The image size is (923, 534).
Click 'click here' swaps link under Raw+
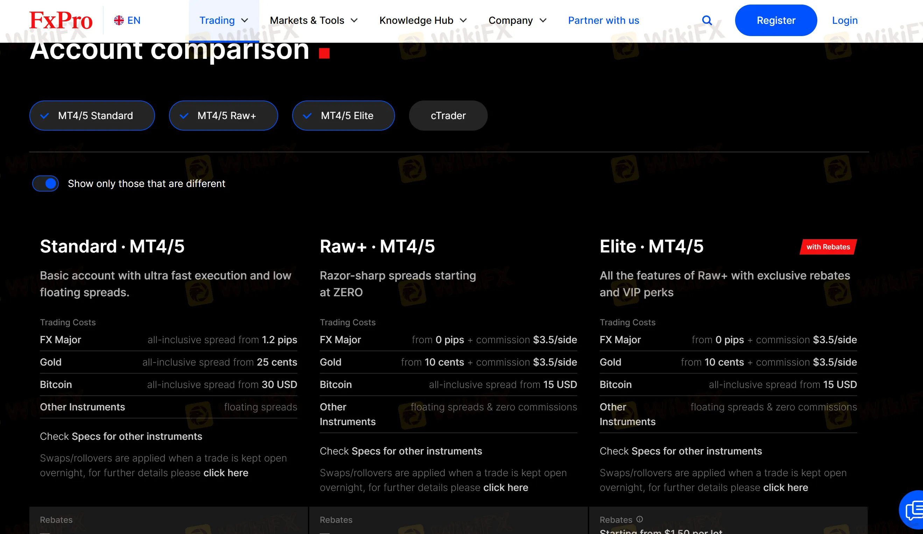coord(506,487)
